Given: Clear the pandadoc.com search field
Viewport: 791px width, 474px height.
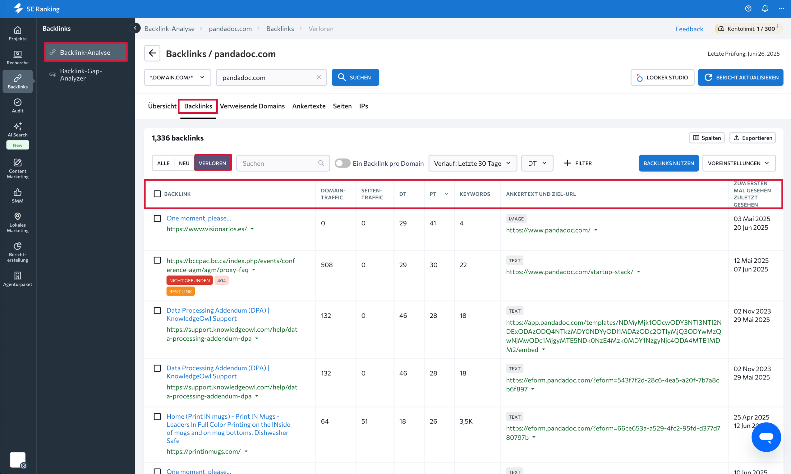Looking at the screenshot, I should [319, 77].
